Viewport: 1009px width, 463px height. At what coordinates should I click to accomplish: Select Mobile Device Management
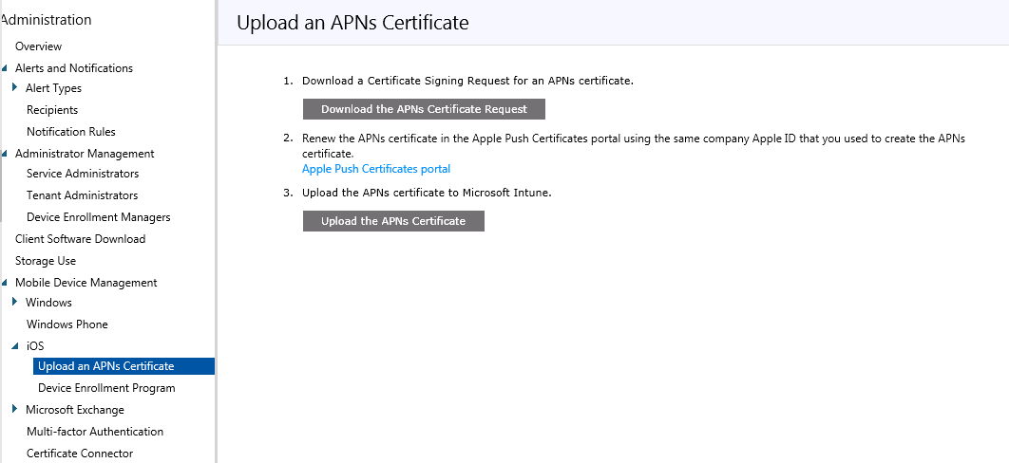(x=86, y=283)
